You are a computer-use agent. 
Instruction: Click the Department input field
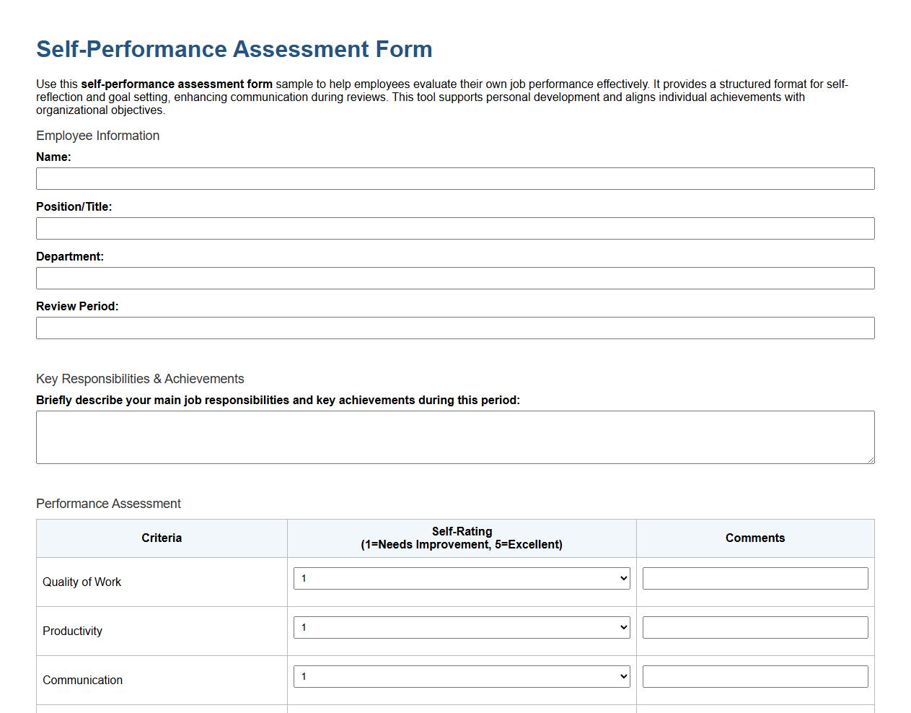tap(454, 278)
